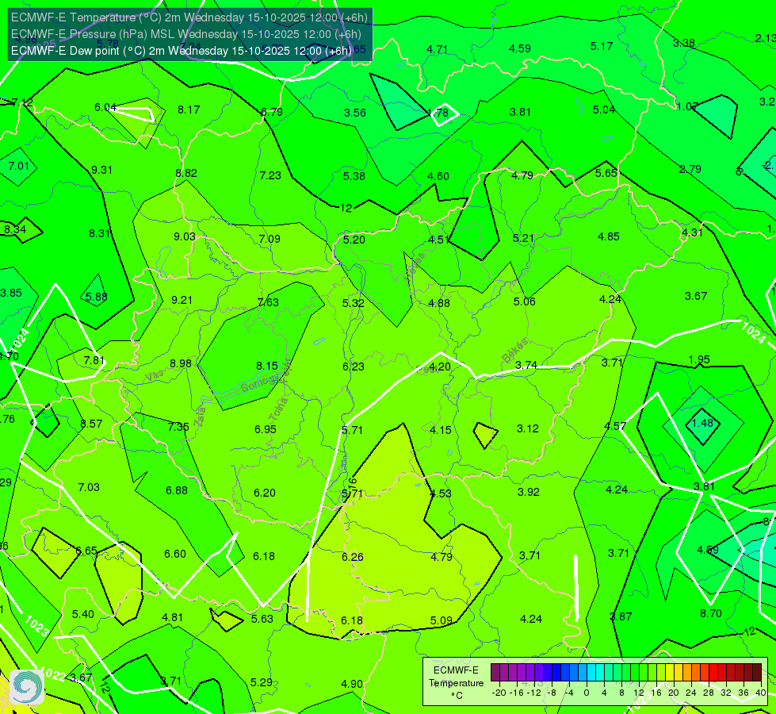Image resolution: width=776 pixels, height=714 pixels.
Task: Click the map value 3.12
Action: pos(528,428)
